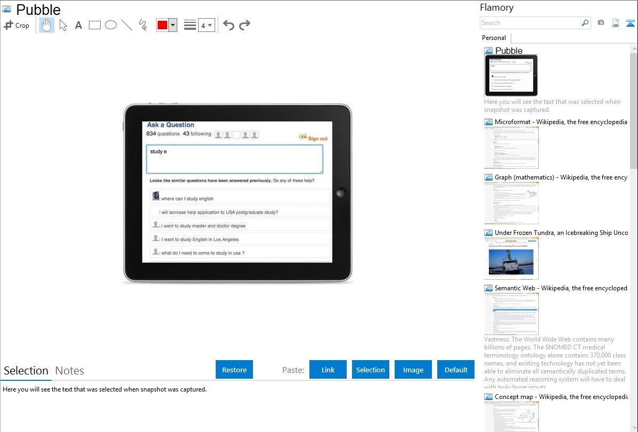Image resolution: width=638 pixels, height=432 pixels.
Task: Open the Pubble snapshot thumbnail
Action: click(511, 75)
